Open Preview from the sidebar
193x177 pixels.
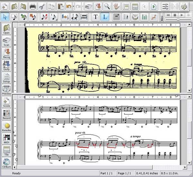click(6, 90)
